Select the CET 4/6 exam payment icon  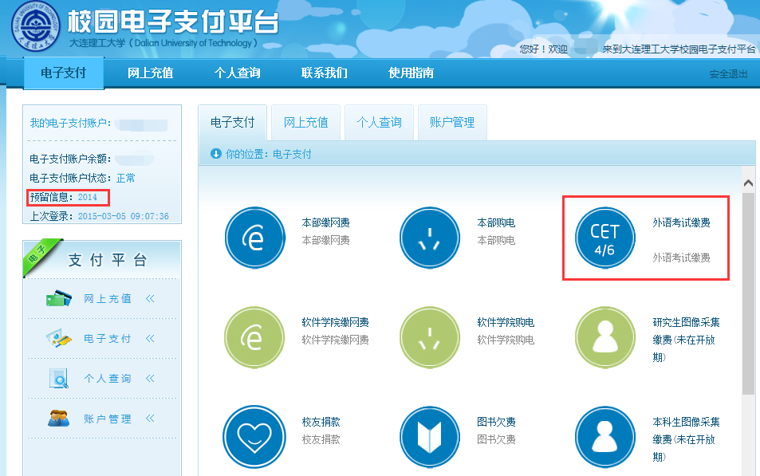pyautogui.click(x=604, y=238)
